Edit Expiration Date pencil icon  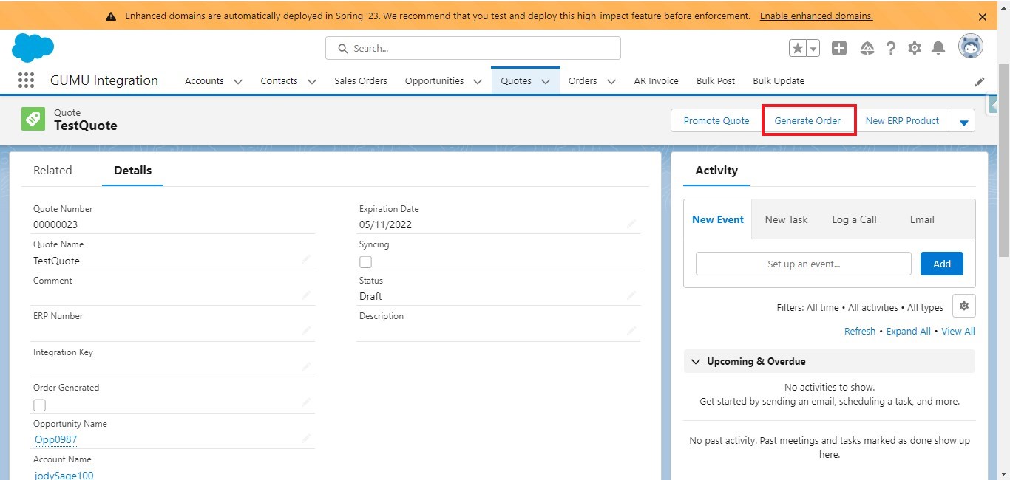coord(631,223)
